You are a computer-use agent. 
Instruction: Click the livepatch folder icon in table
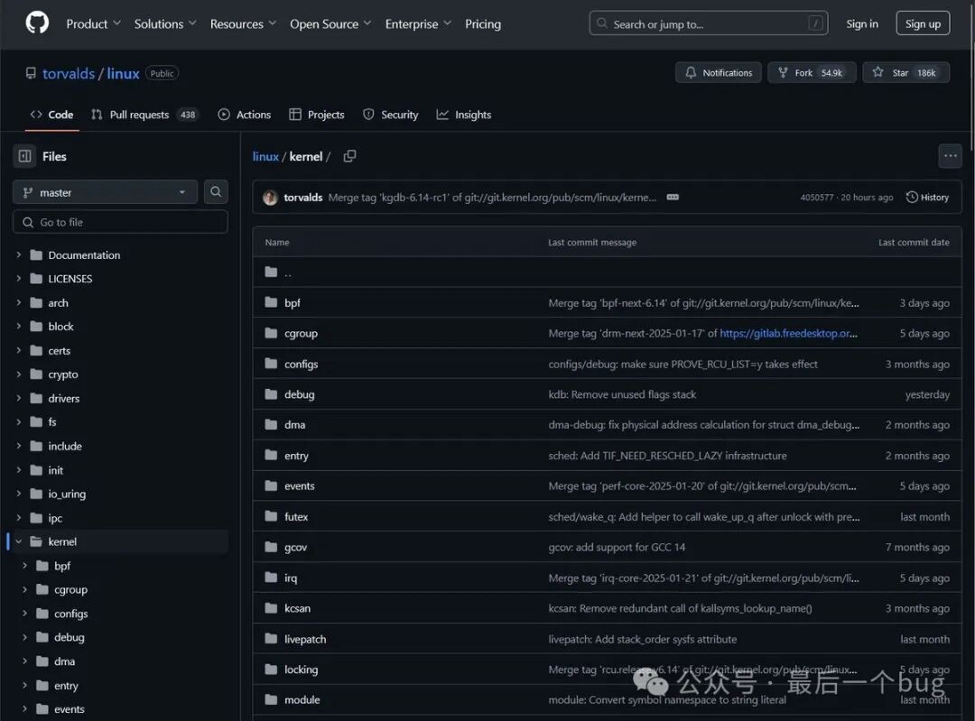(x=271, y=638)
